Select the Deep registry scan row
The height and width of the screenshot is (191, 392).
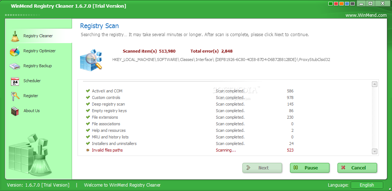[190, 104]
